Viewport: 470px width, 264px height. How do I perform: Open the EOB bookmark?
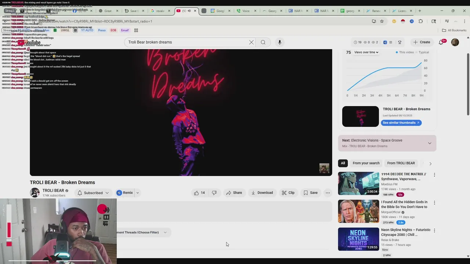(x=113, y=30)
